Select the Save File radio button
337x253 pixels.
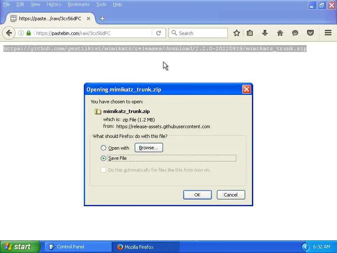[103, 159]
